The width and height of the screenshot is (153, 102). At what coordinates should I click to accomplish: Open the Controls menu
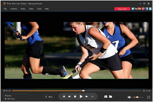[14, 9]
